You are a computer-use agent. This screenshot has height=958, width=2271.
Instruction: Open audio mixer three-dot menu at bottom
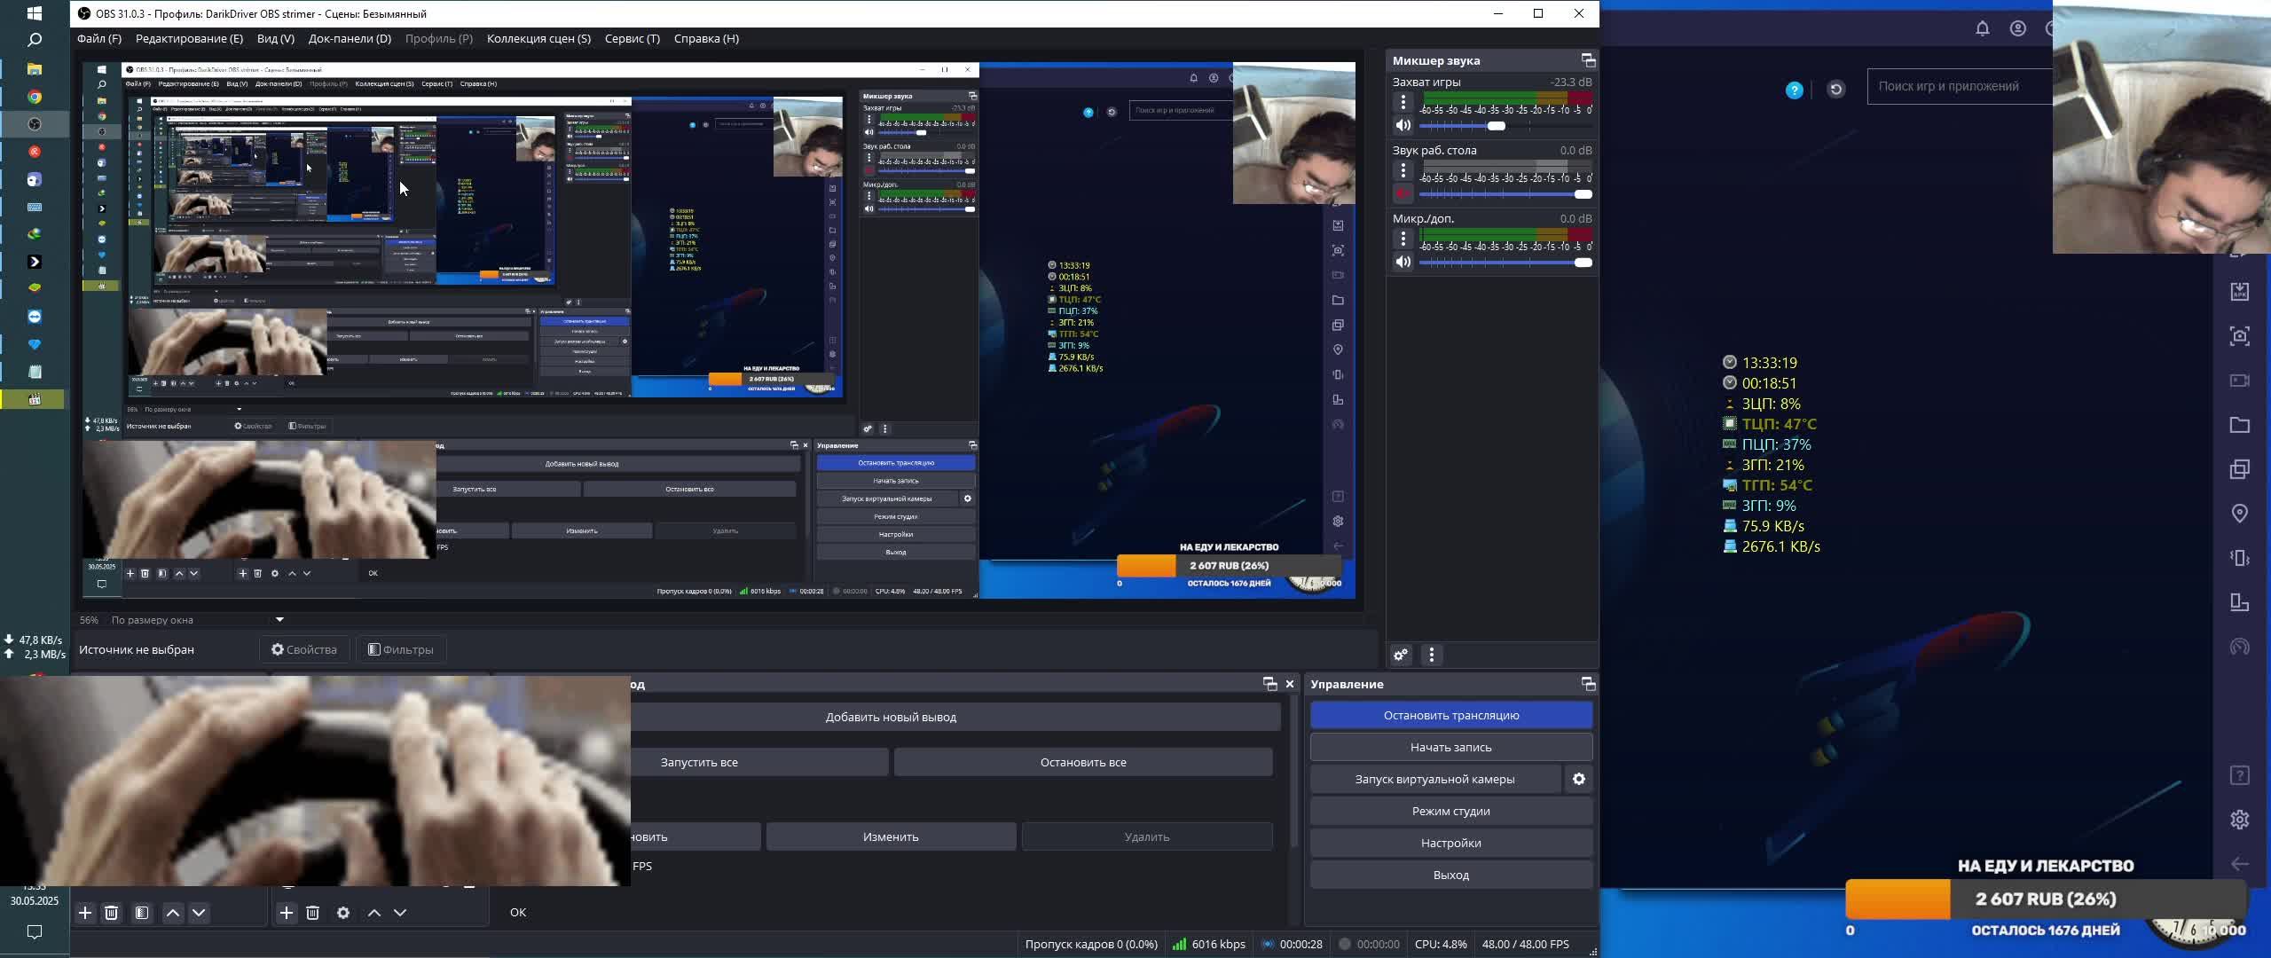[x=1432, y=655]
